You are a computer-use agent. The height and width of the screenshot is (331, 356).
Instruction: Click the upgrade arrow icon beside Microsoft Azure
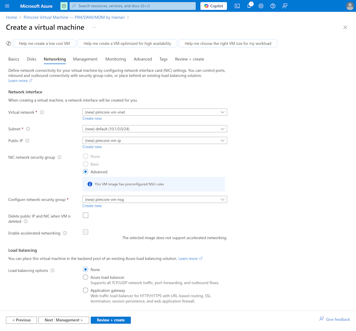click(x=64, y=6)
